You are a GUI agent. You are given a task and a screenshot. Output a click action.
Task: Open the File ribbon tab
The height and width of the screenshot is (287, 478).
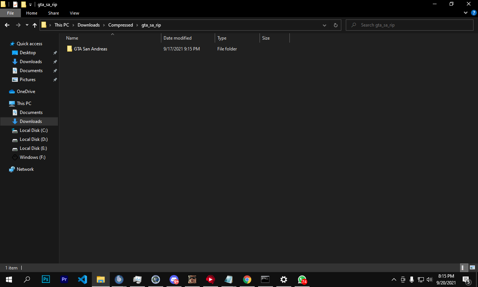click(x=10, y=13)
